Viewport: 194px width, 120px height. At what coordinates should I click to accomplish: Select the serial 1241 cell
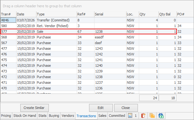coord(110,60)
